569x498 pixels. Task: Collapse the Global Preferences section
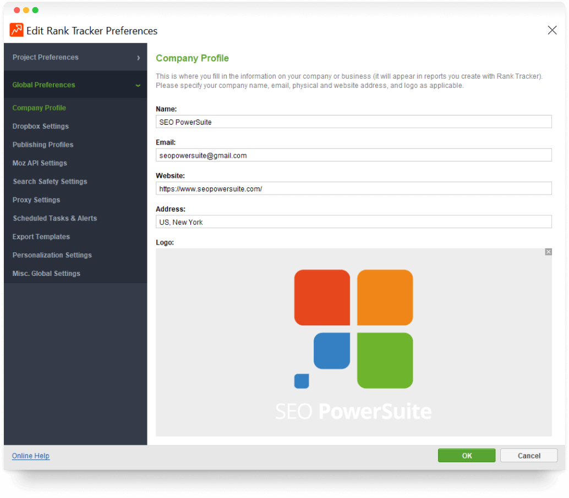click(x=75, y=85)
